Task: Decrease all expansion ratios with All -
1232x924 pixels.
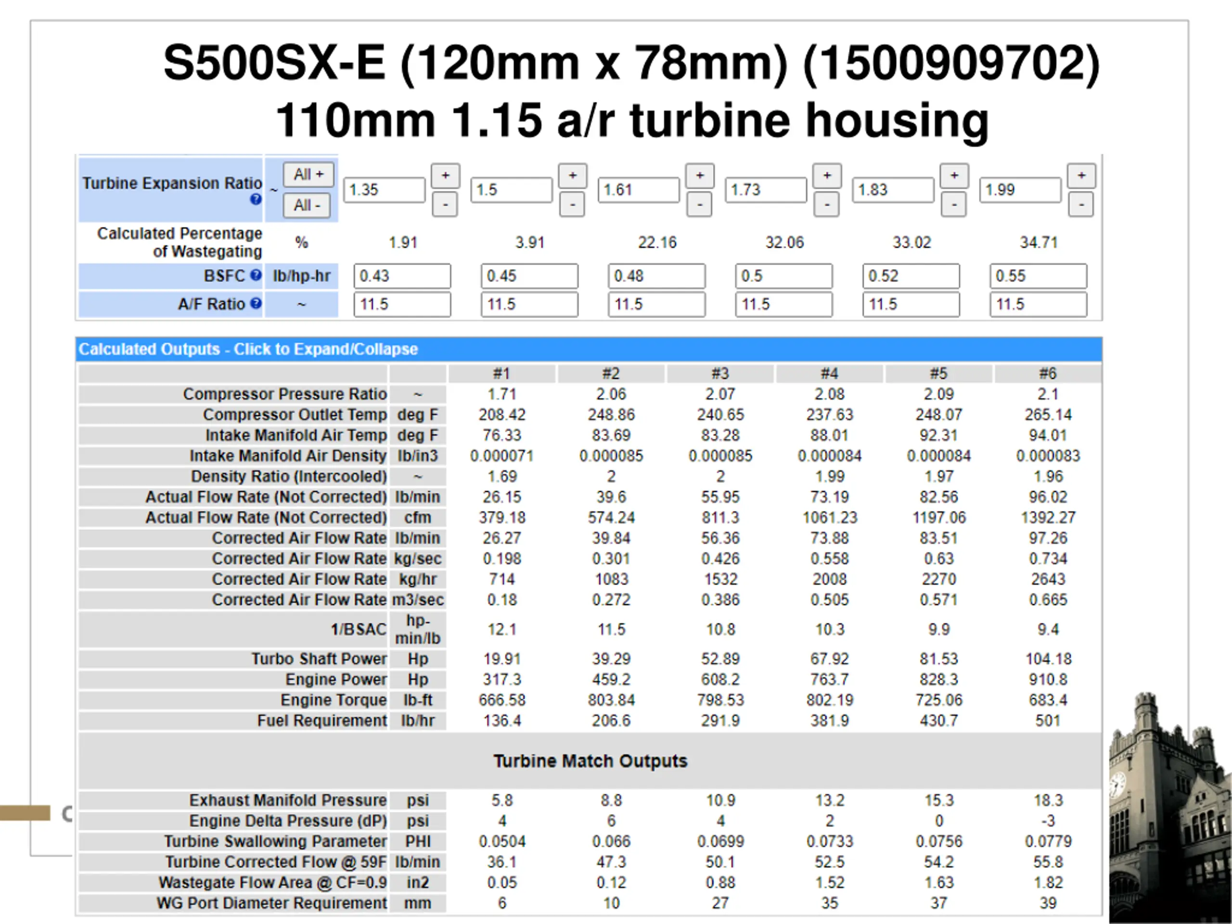Action: point(307,205)
